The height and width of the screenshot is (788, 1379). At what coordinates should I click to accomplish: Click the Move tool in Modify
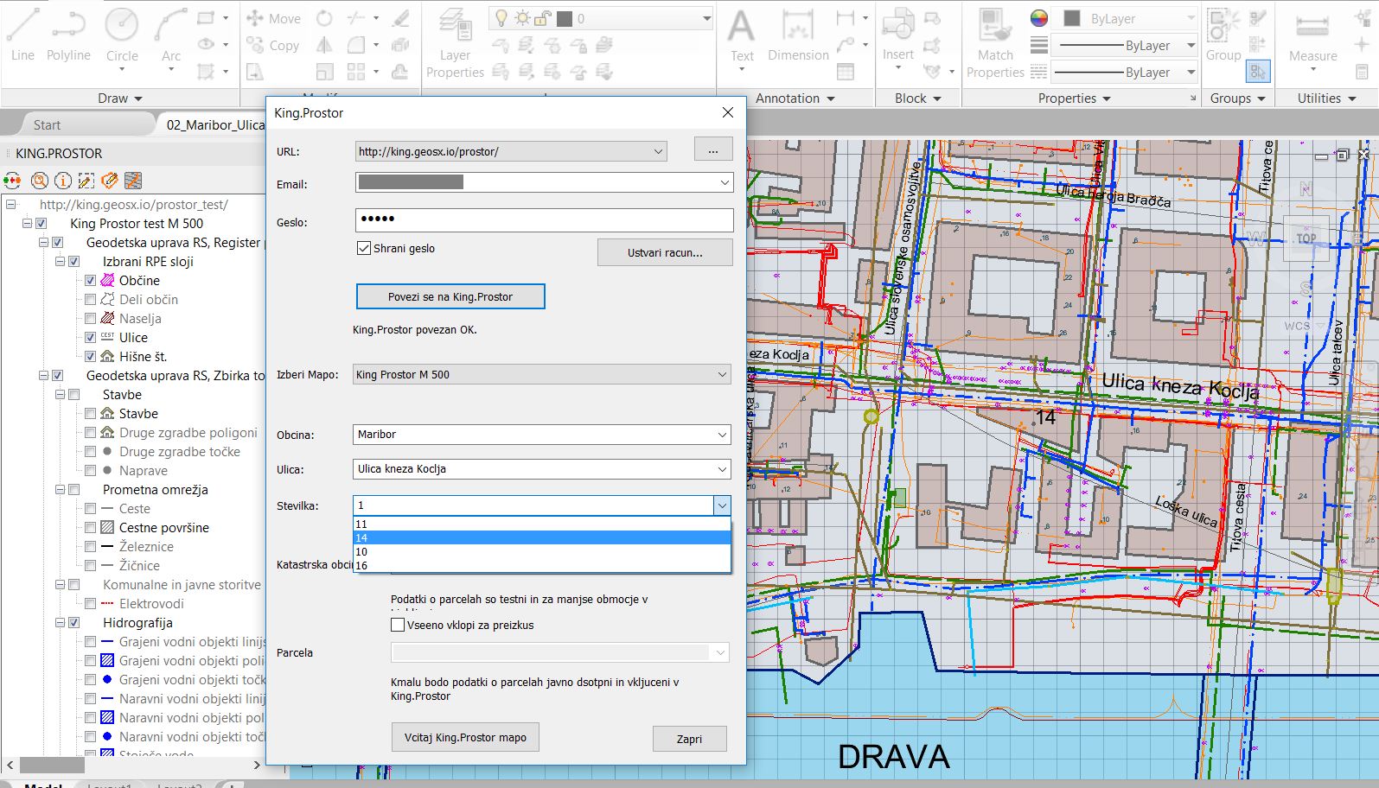[x=273, y=18]
